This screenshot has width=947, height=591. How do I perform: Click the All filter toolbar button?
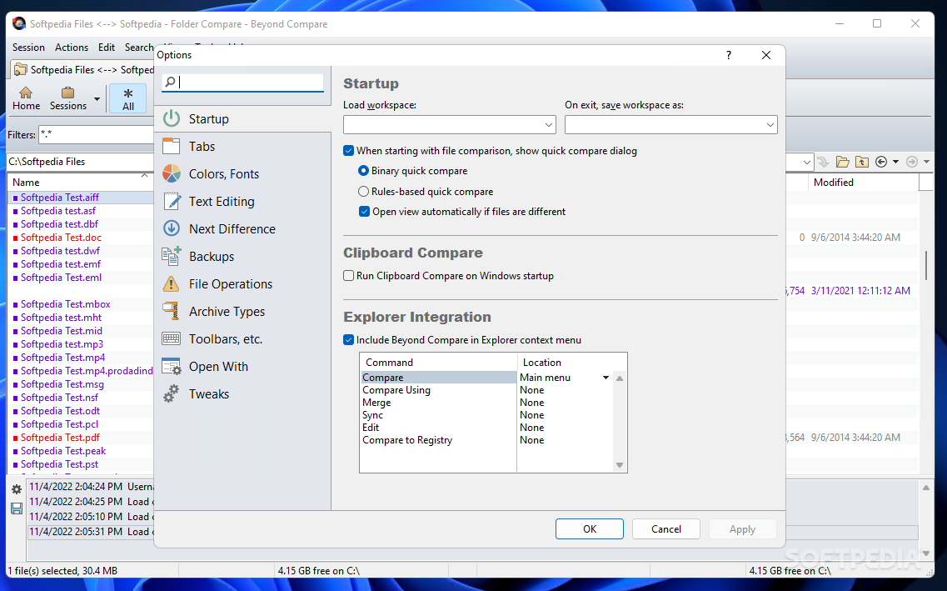[x=128, y=98]
